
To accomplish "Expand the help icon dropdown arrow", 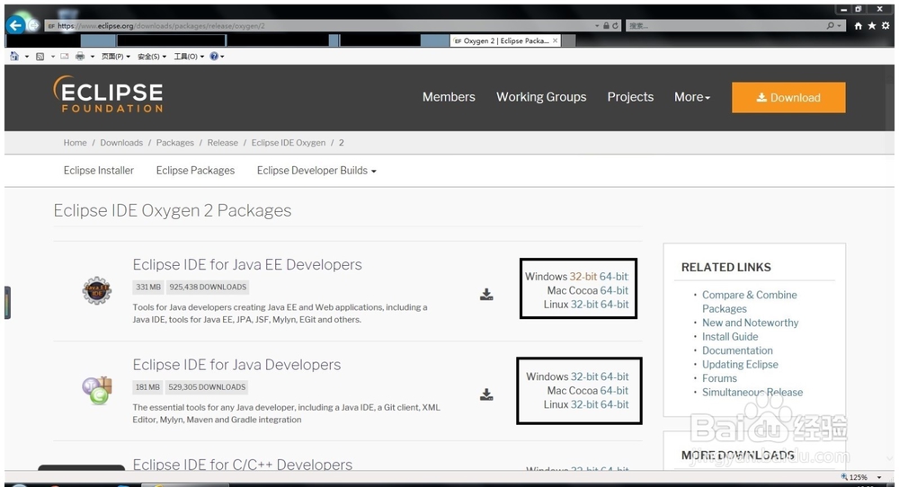I will pos(222,56).
